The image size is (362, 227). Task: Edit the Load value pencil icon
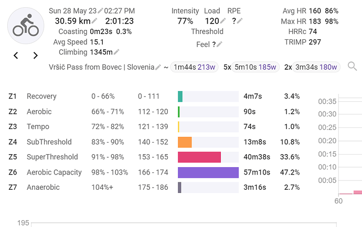pos(223,21)
